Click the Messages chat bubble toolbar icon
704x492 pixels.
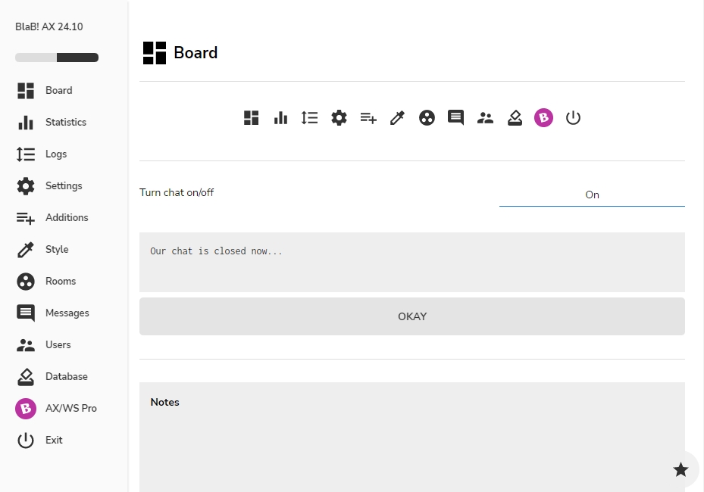click(455, 118)
